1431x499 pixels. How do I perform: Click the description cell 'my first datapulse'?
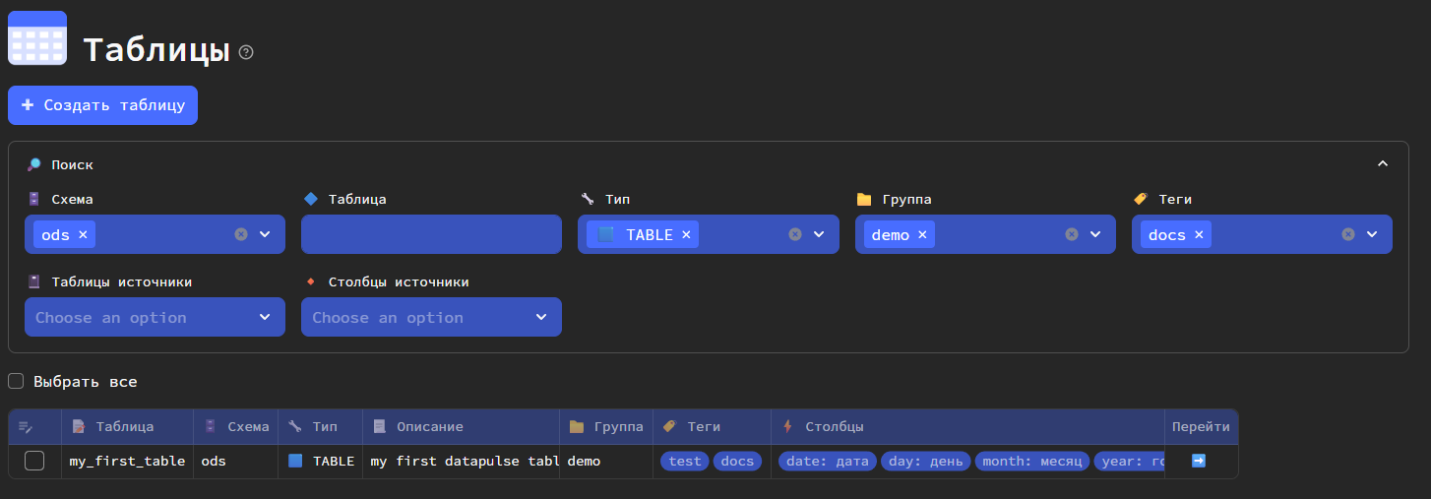click(462, 461)
